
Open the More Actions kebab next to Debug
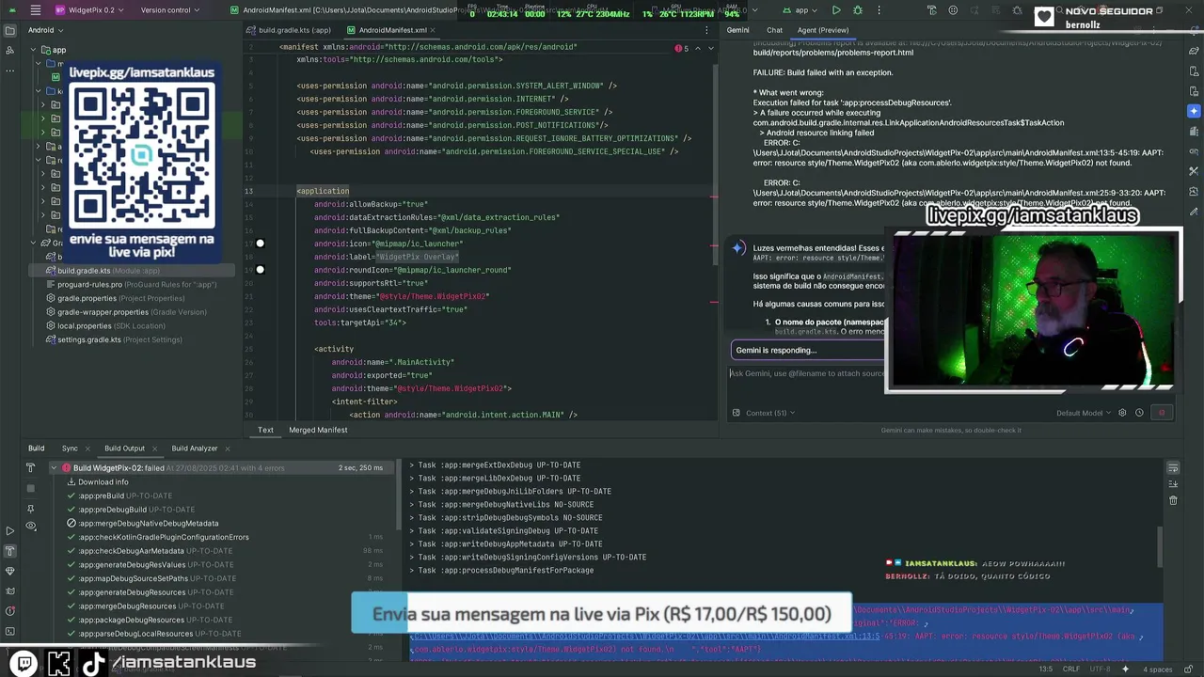tap(879, 10)
